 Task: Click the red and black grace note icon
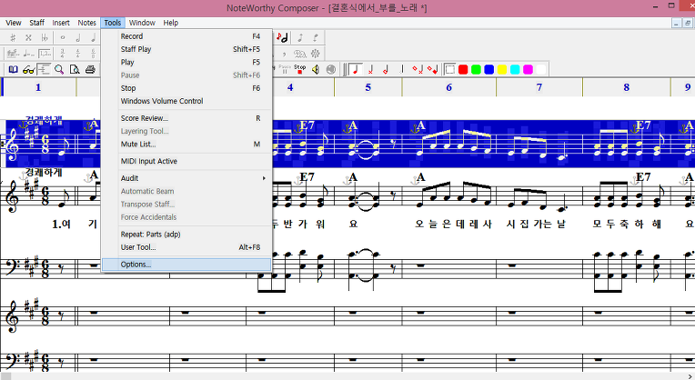282,37
